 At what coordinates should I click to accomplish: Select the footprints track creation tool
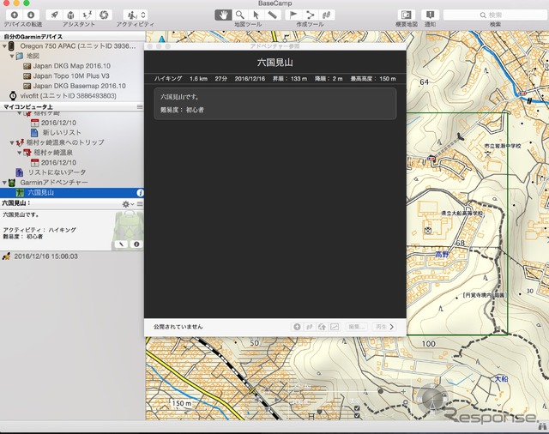tap(326, 15)
